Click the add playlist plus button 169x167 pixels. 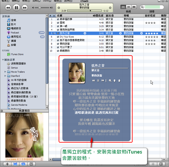point(7,164)
